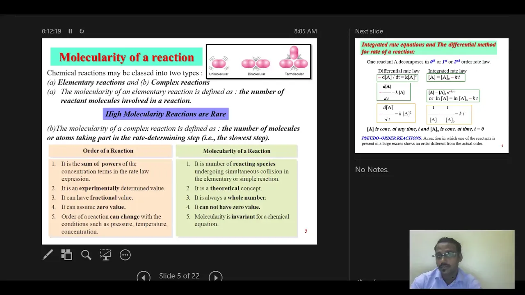525x295 pixels.
Task: Advance to the next slide with the forward arrow
Action: [x=215, y=277]
